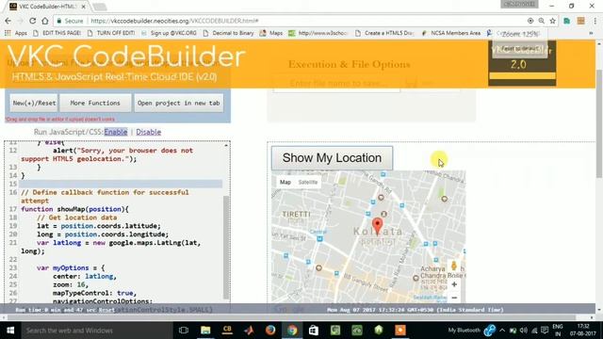
Task: Click the Bluetooth tray icon
Action: point(490,331)
